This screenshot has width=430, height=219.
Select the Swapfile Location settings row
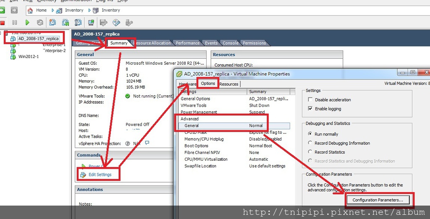[233, 166]
